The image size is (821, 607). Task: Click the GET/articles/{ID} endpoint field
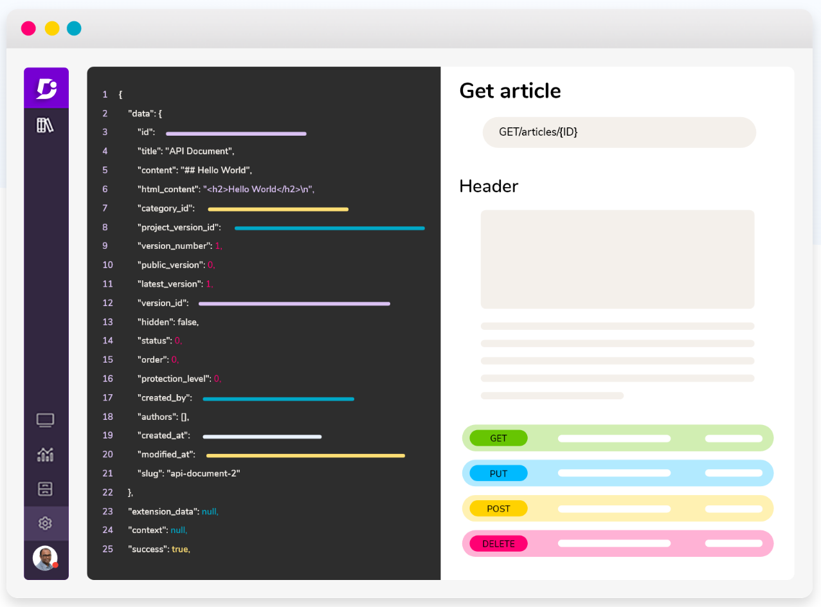tap(618, 132)
